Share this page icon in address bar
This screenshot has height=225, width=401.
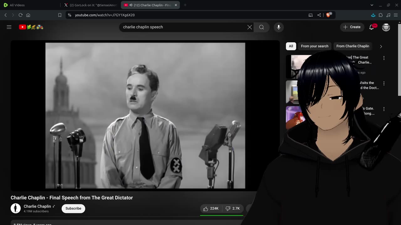pos(319,15)
